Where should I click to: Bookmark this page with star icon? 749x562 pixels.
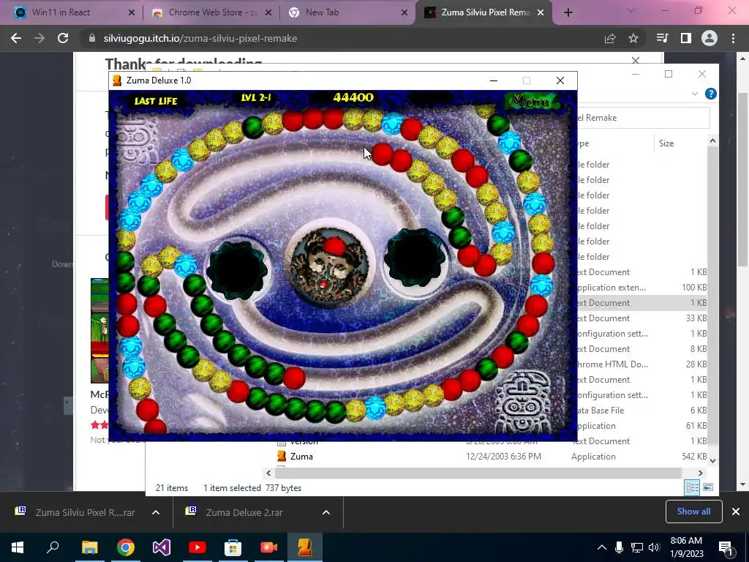tap(633, 38)
